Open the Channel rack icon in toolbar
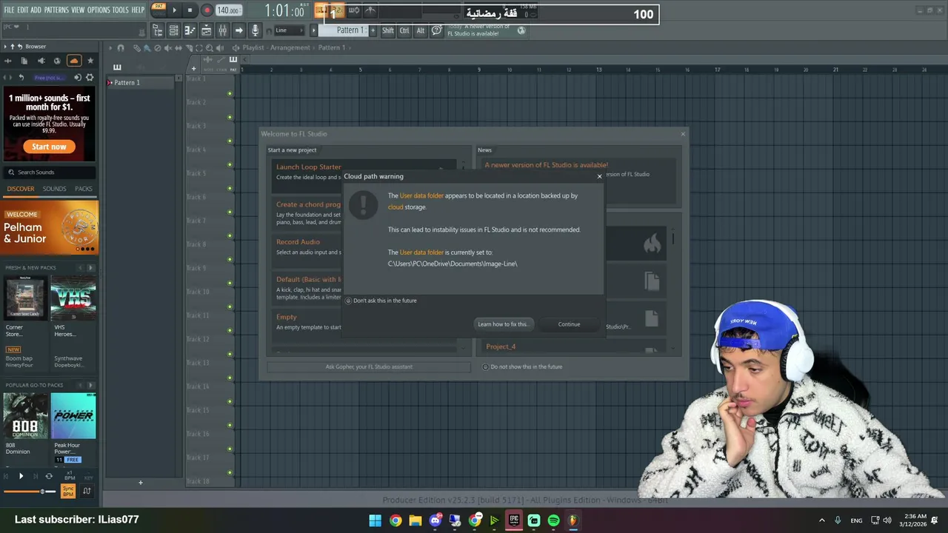Image resolution: width=948 pixels, height=533 pixels. coord(173,30)
